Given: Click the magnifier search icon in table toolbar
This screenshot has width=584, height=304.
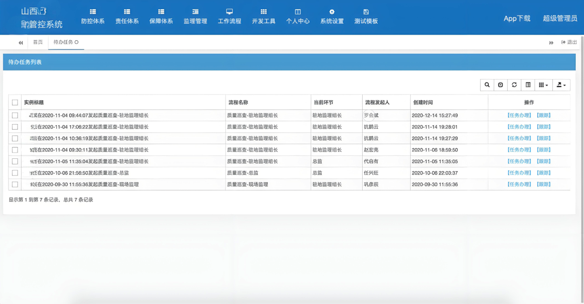Looking at the screenshot, I should [x=487, y=85].
